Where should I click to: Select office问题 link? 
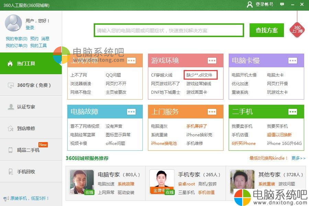115,143
